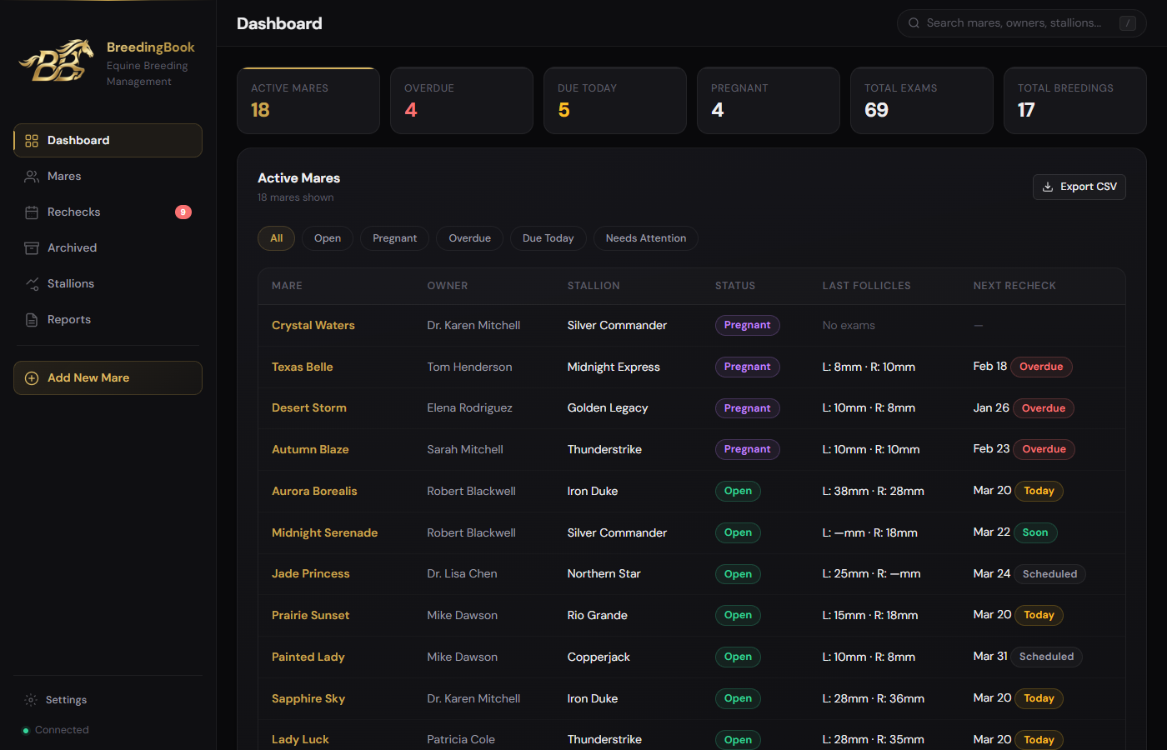1167x750 pixels.
Task: Open the Total Exams stat card
Action: 922,101
